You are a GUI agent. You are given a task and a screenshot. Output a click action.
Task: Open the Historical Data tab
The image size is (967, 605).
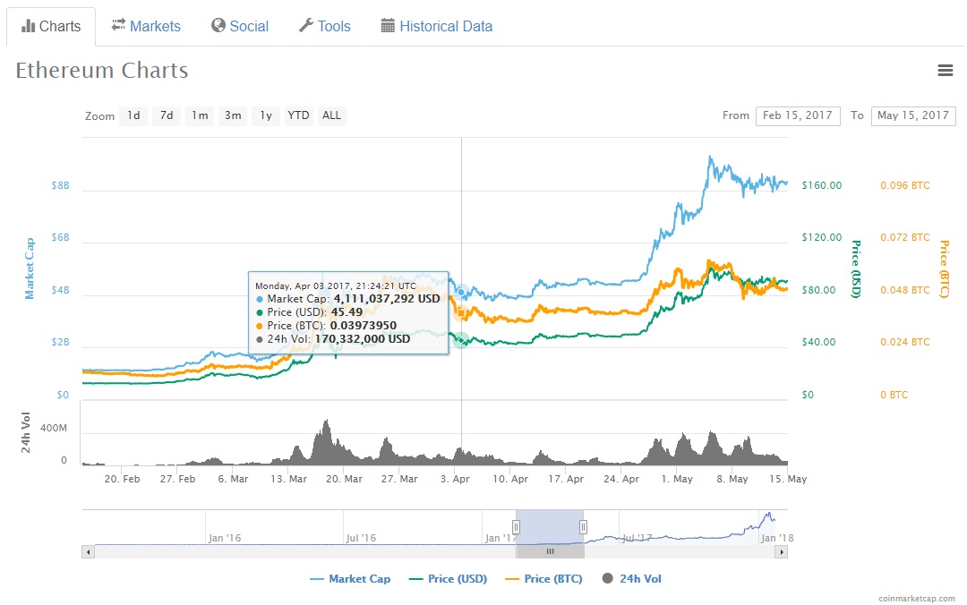[437, 27]
